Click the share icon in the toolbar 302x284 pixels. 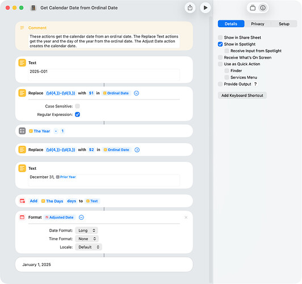[190, 8]
